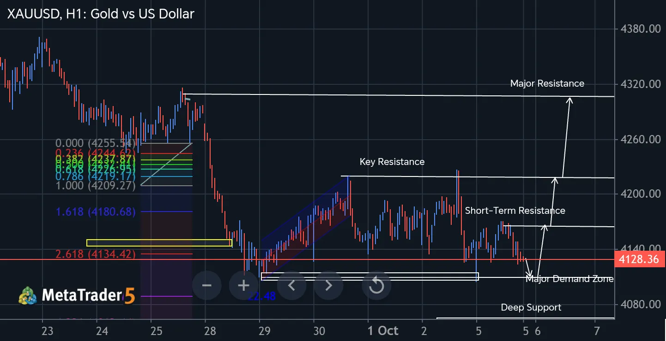Viewport: 666px width, 341px height.
Task: Click the 0.000 (4255.54) Fibonacci level label
Action: coord(96,143)
